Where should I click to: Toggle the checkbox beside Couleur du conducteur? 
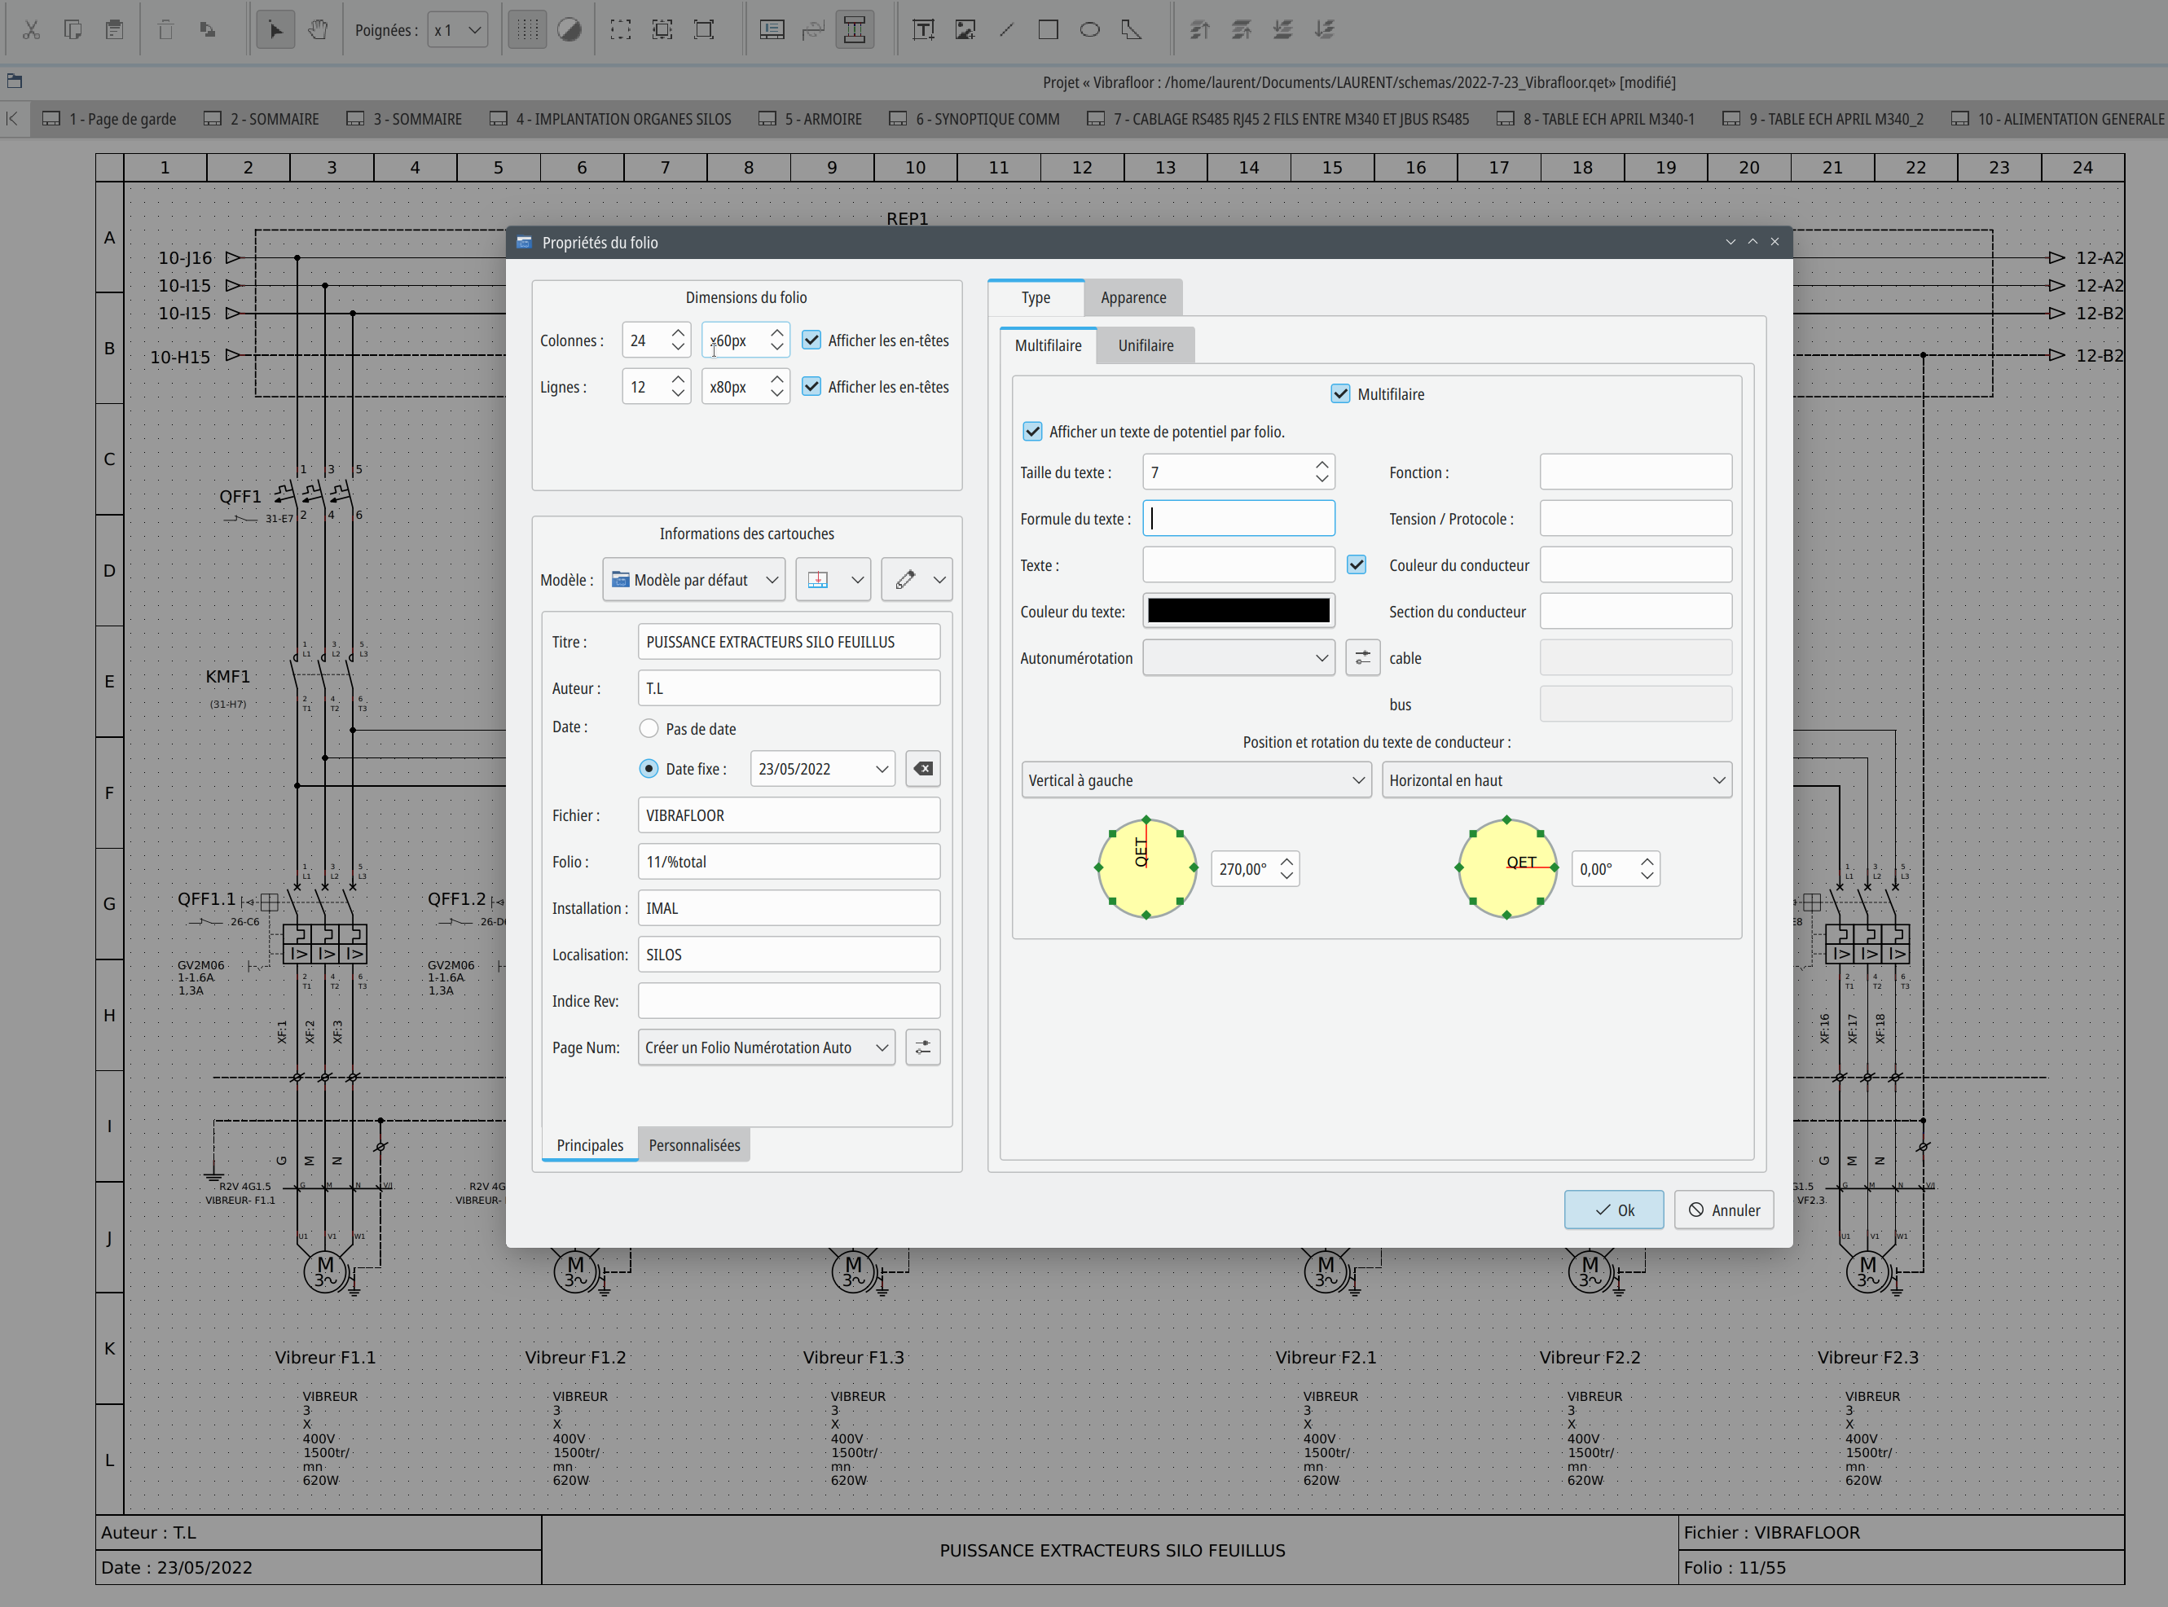1357,564
